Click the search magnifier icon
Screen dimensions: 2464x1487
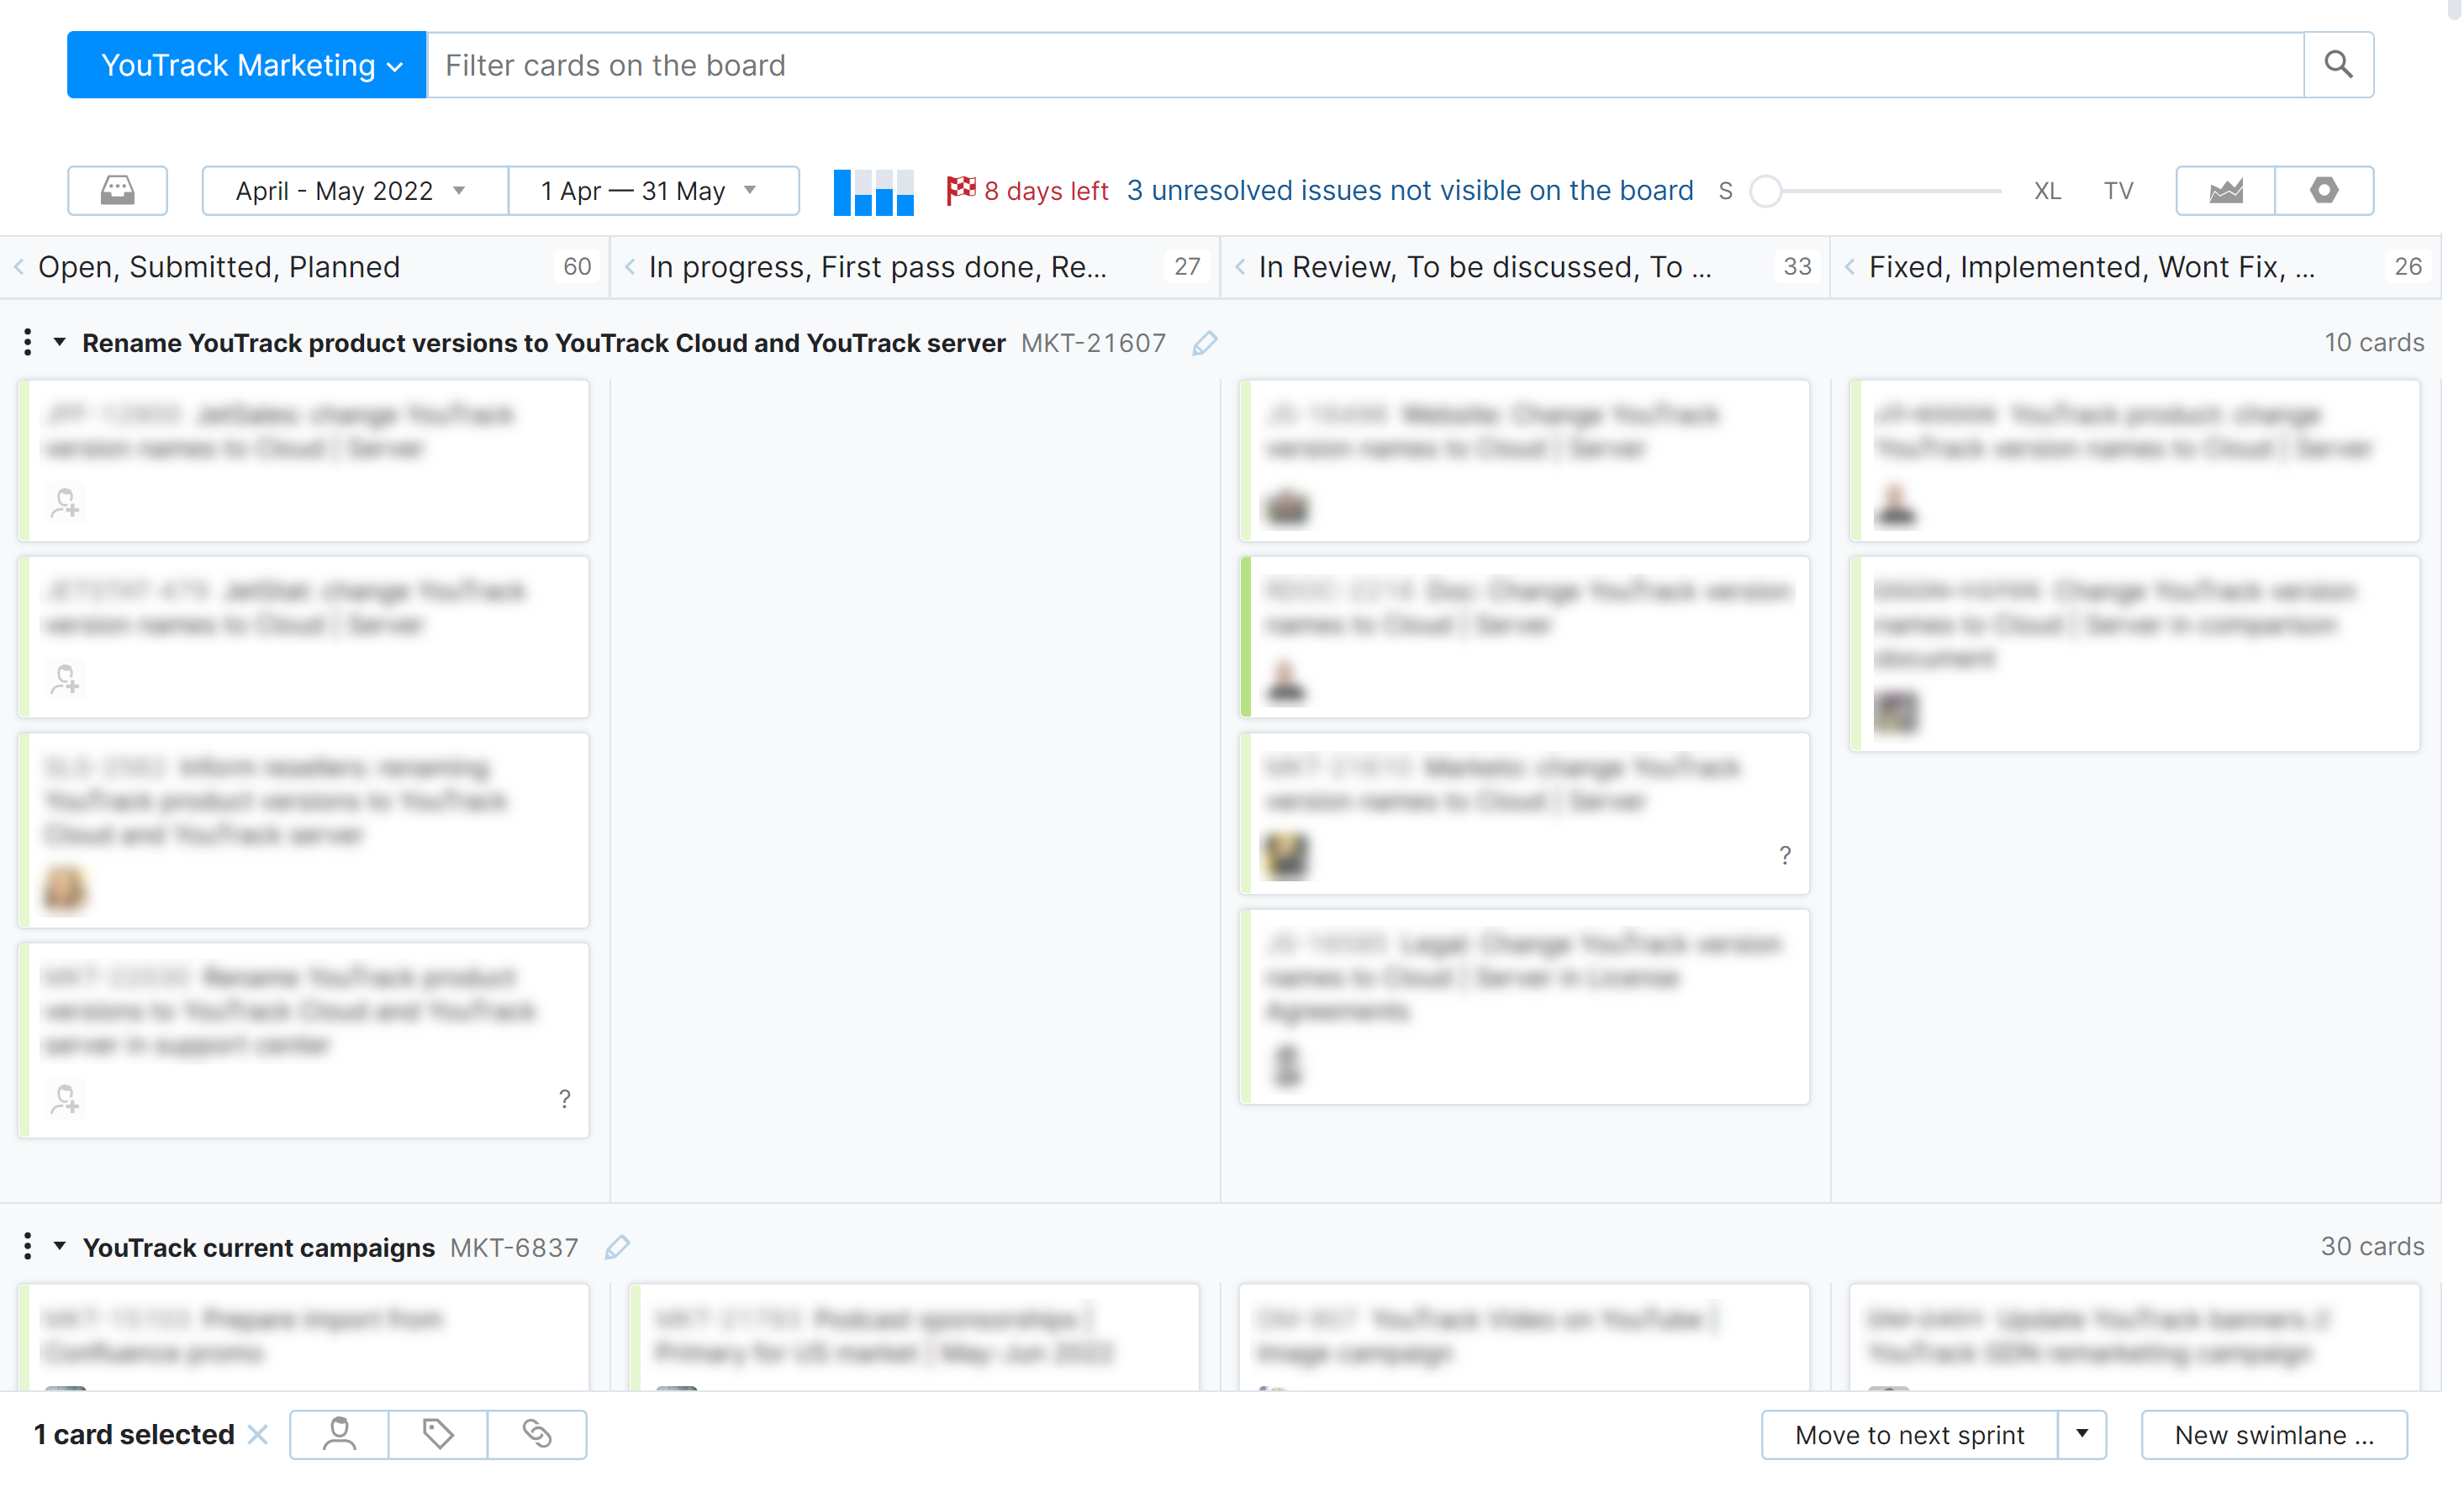(x=2337, y=65)
